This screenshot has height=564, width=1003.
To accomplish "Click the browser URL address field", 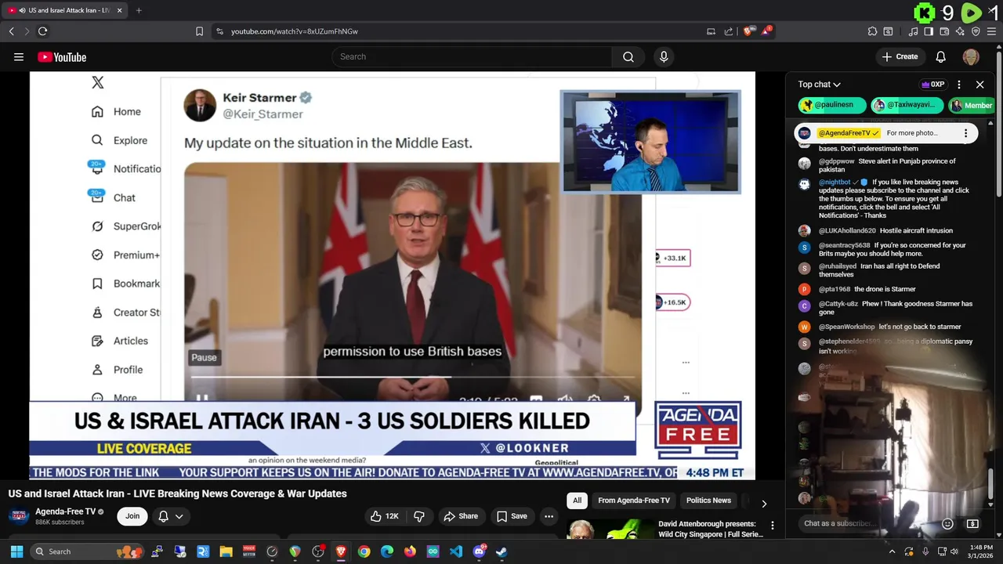I will [x=462, y=31].
